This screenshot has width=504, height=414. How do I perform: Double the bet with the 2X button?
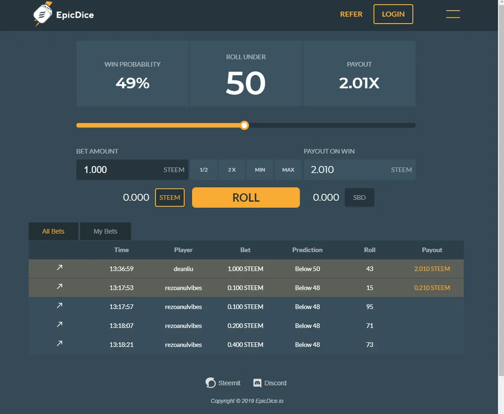[232, 169]
